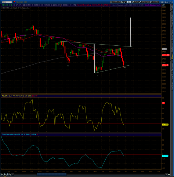Toggle price axis scale icon
Viewport: 174px width, 177px height.
click(x=163, y=5)
